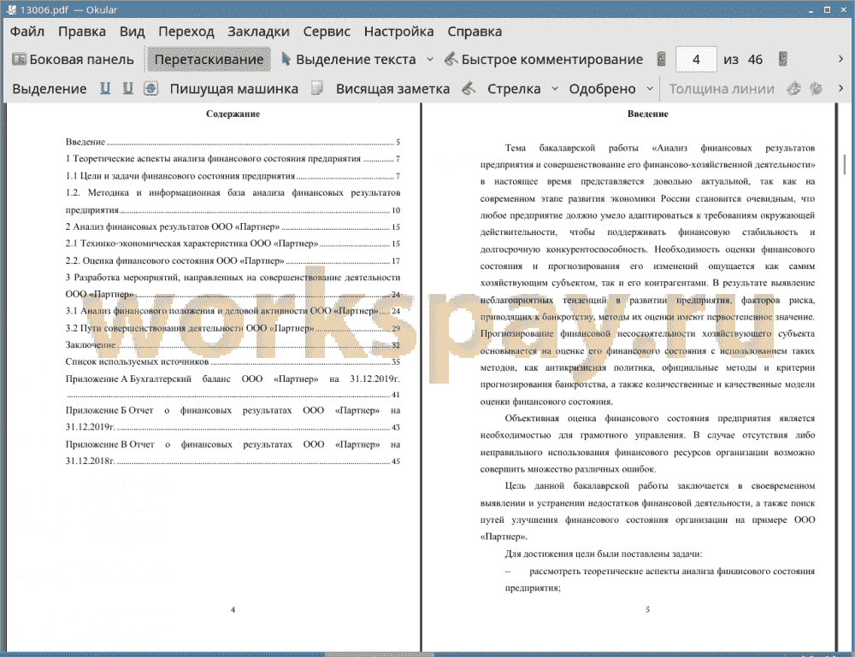Open the Правка menu
The height and width of the screenshot is (657, 855).
pyautogui.click(x=82, y=32)
